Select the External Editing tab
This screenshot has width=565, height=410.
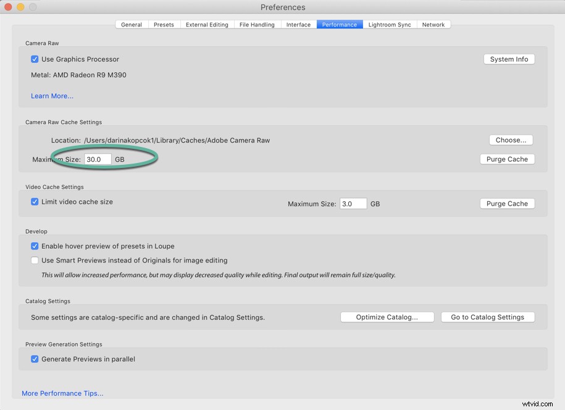[207, 24]
